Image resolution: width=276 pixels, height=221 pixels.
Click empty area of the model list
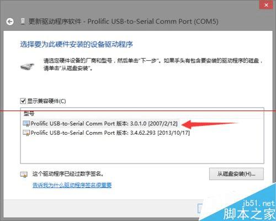[142, 149]
